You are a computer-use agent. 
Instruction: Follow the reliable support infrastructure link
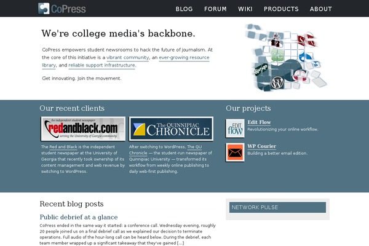(101, 65)
